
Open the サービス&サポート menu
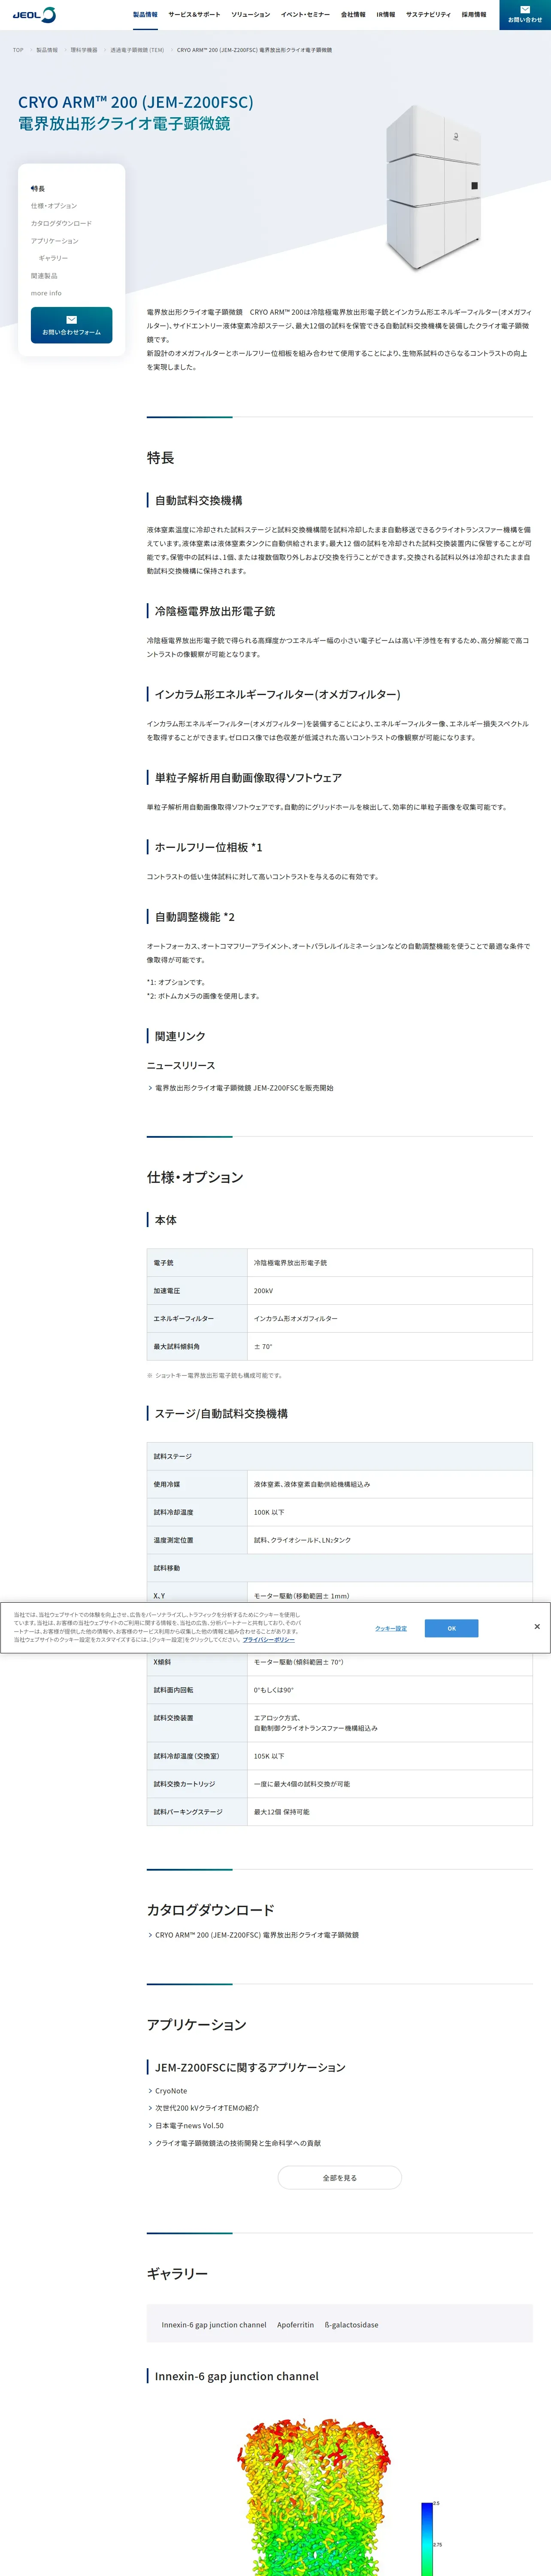pyautogui.click(x=194, y=15)
